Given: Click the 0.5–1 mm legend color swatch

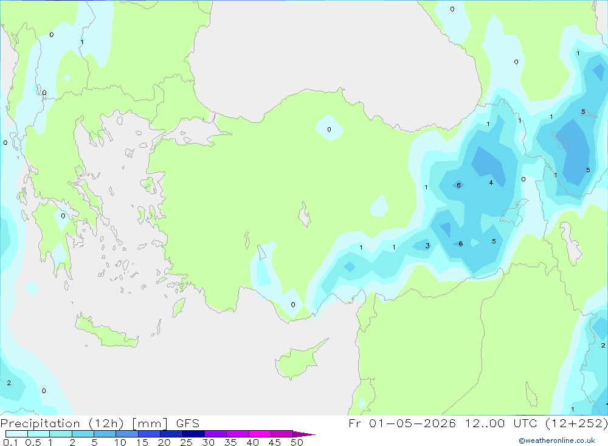Looking at the screenshot, I should click(x=38, y=434).
